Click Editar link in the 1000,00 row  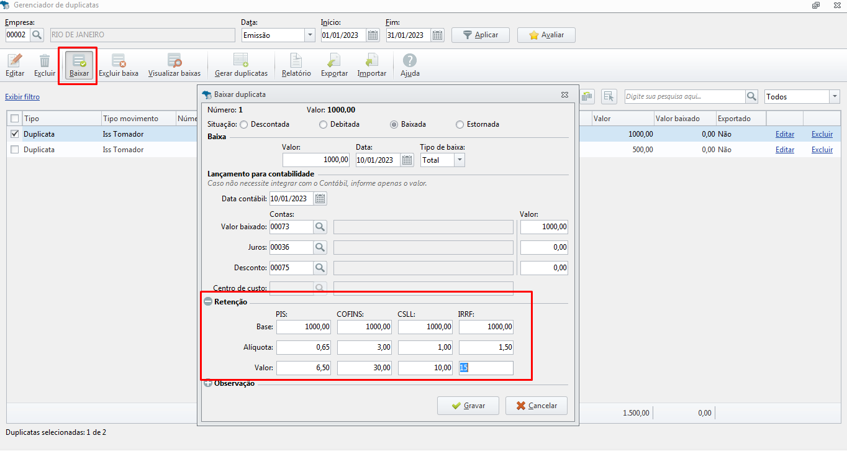tap(785, 134)
